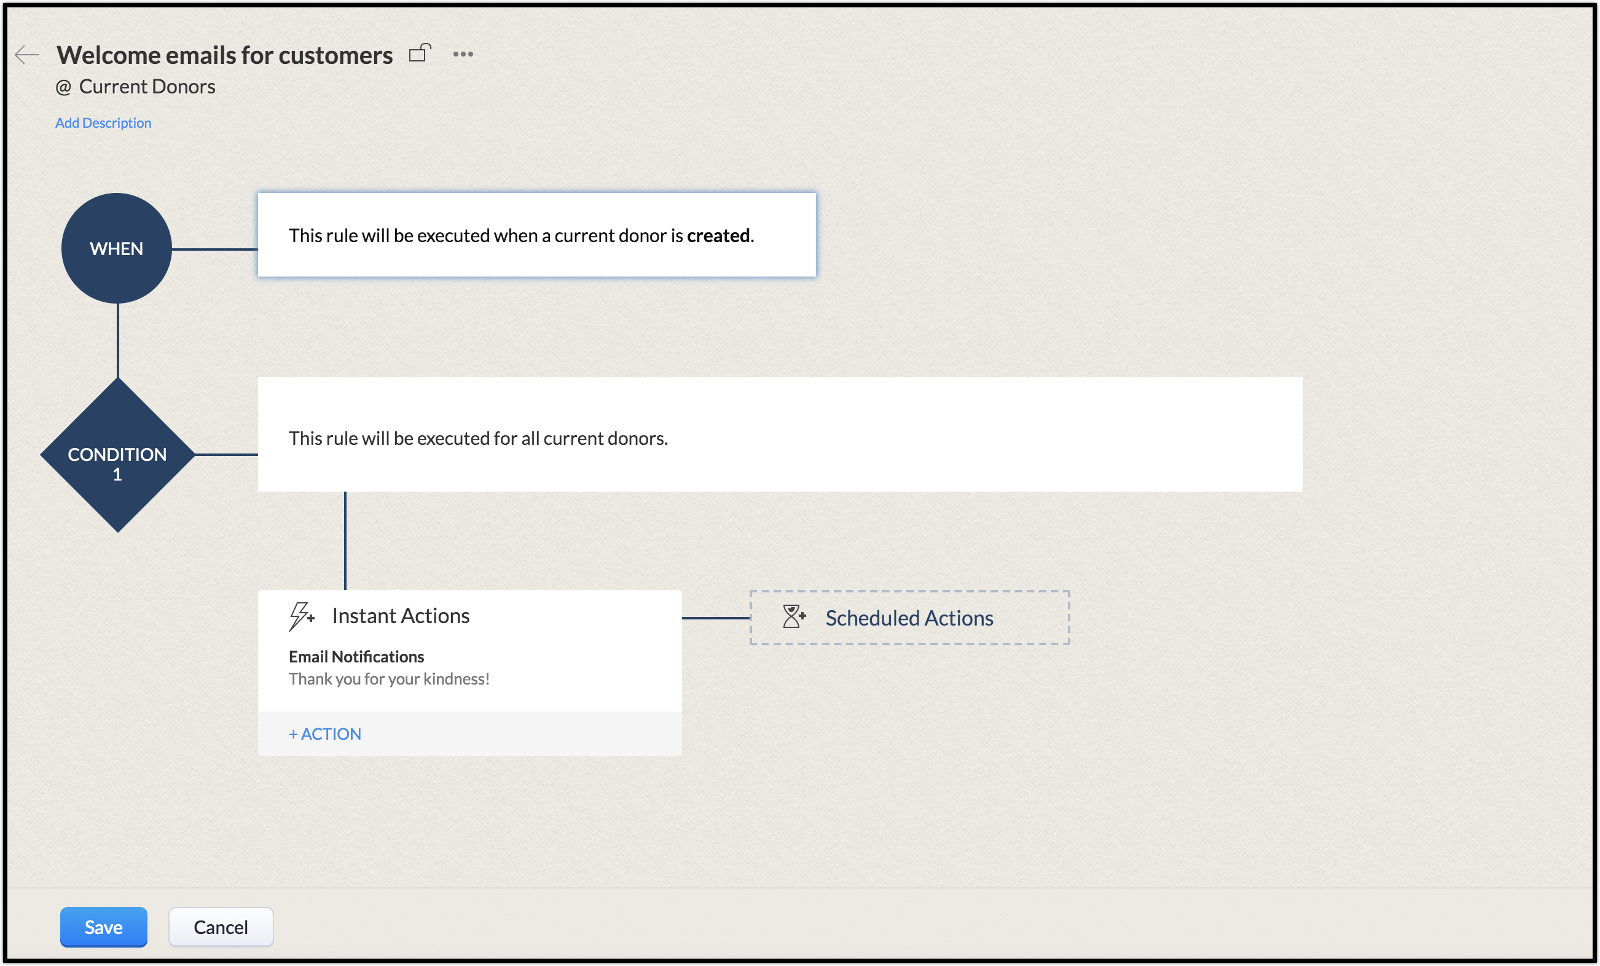Viewport: 1600px width, 966px height.
Task: Select the CONDITION 1 diamond node
Action: point(117,455)
